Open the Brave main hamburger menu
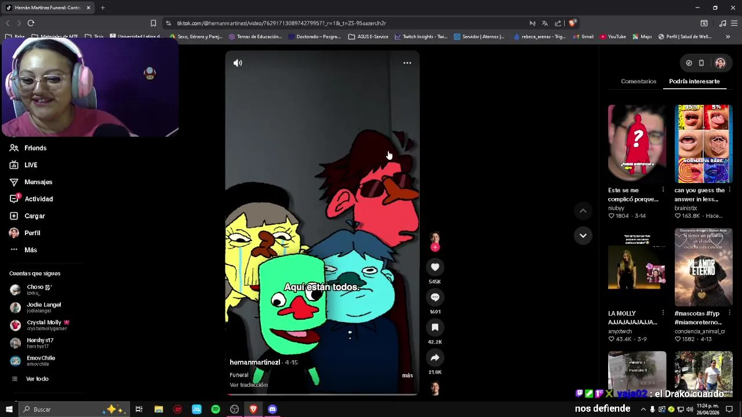Screen dimensions: 742x417 pos(734,23)
